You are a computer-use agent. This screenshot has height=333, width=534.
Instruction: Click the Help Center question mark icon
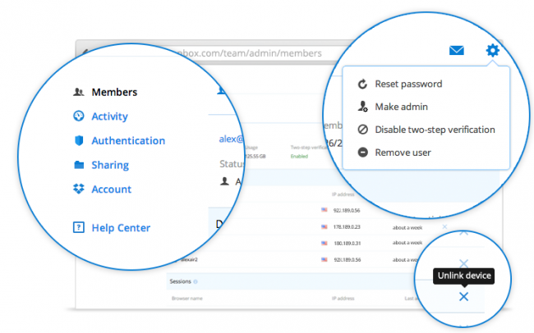79,227
